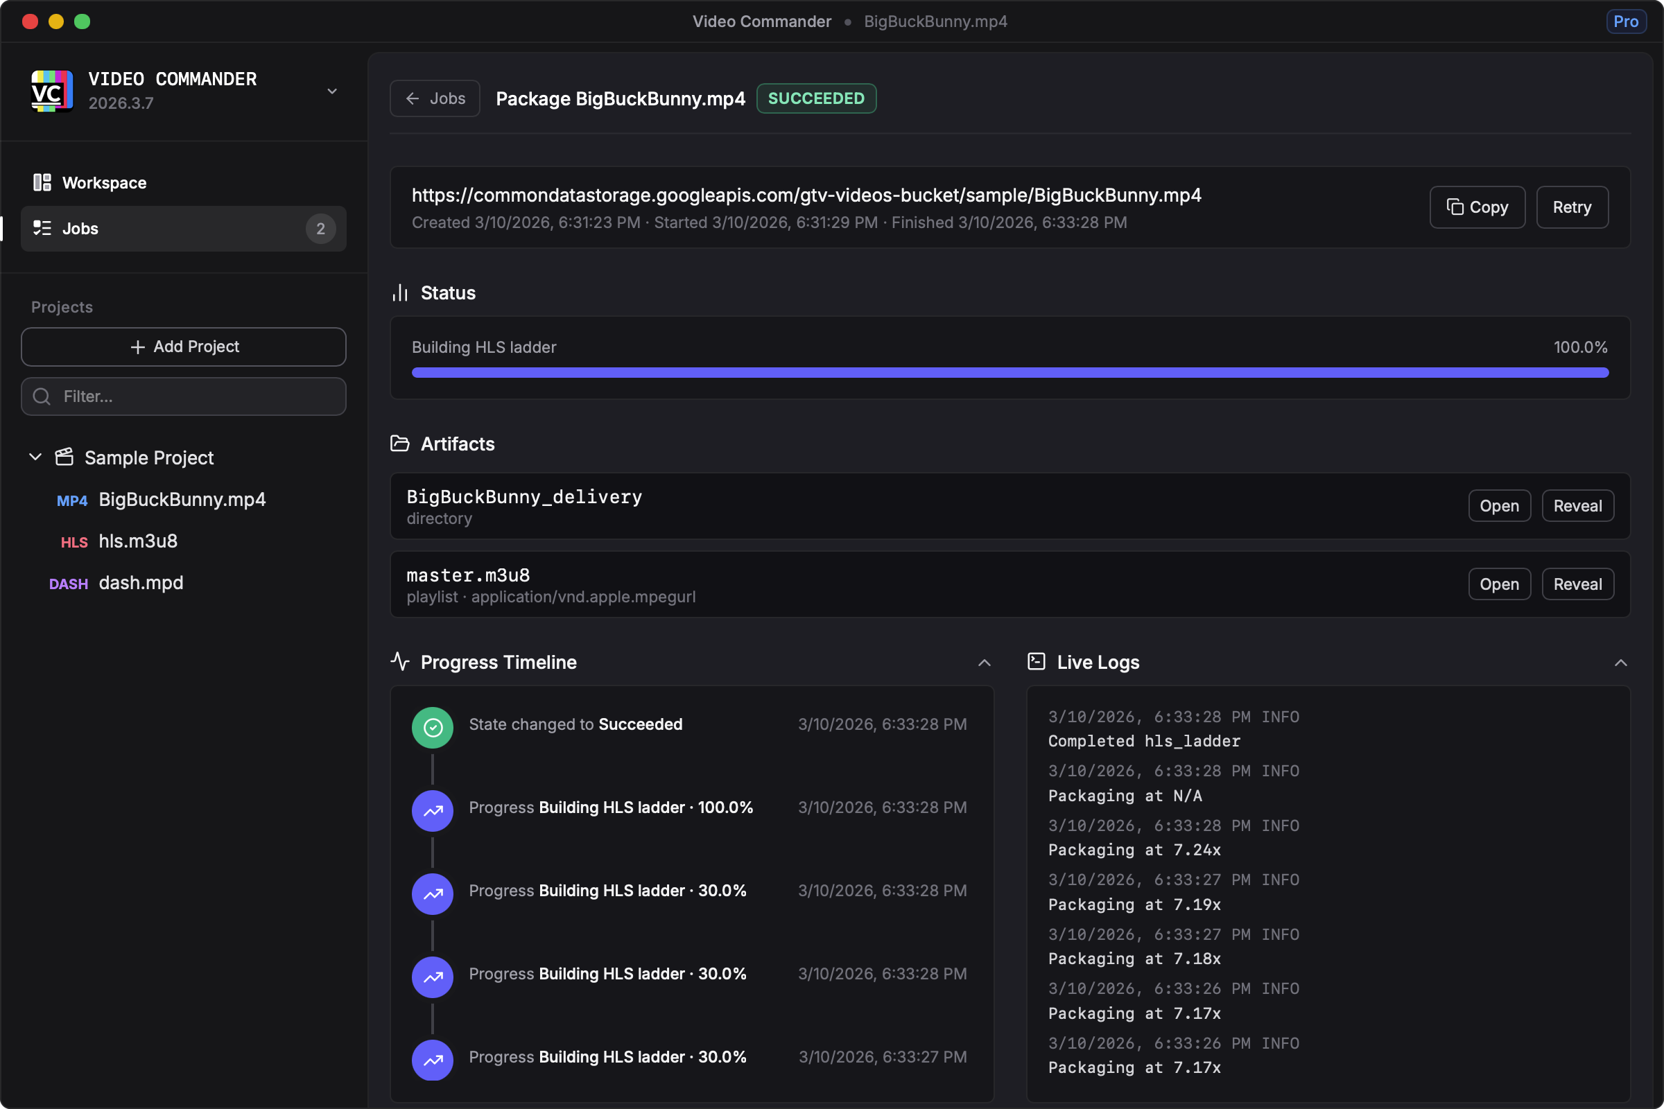Click the terminal icon beside Live Logs

pos(1037,661)
